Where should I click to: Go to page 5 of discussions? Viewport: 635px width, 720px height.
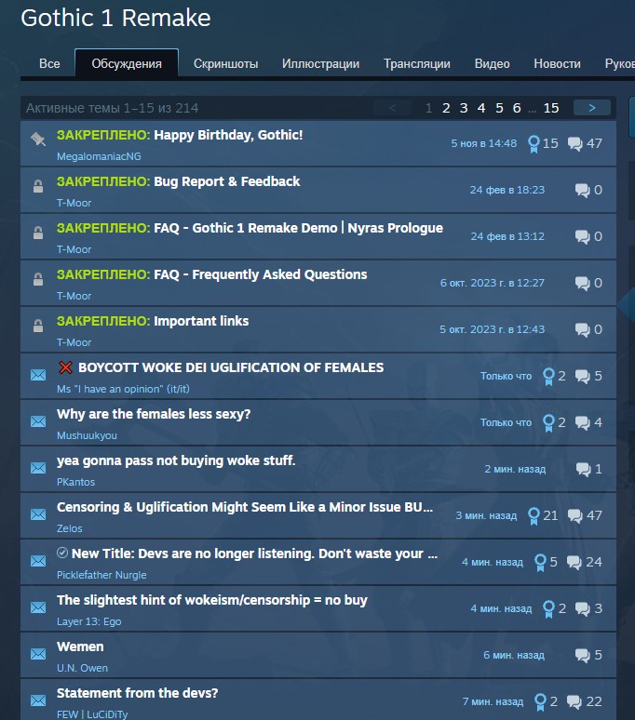499,108
